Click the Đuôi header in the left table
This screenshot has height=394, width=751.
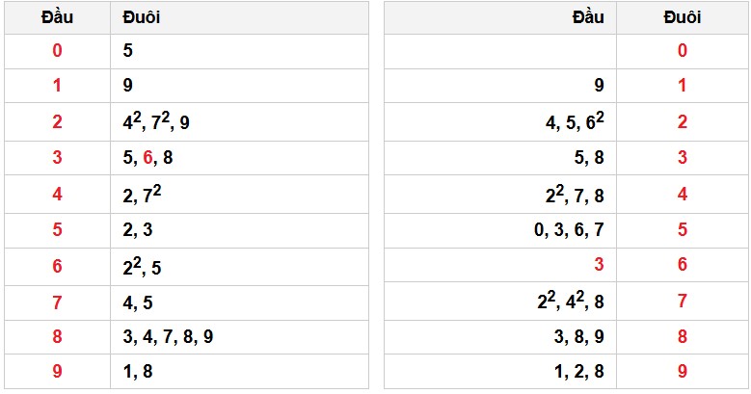[142, 17]
